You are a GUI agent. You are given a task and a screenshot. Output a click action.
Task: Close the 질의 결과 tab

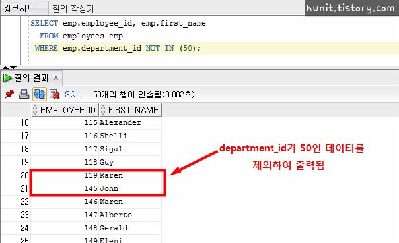pos(56,78)
